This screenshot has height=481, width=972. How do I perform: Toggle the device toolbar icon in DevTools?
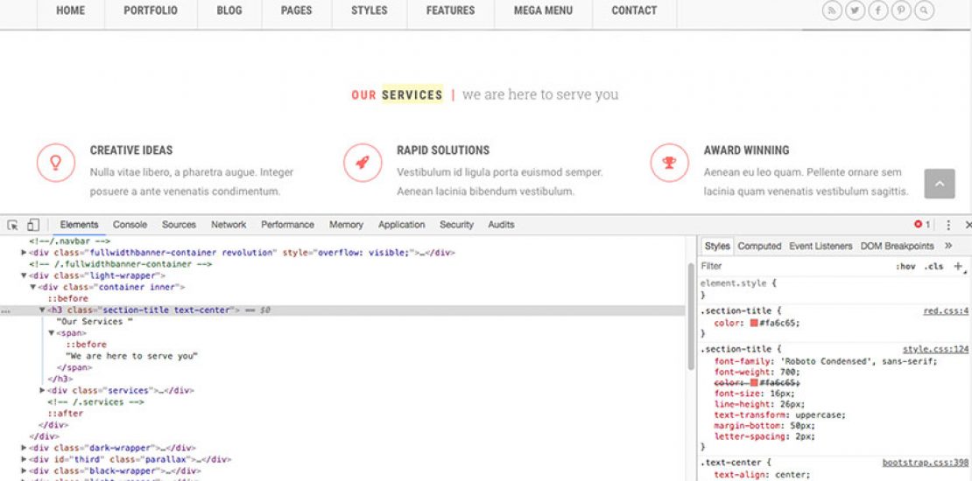click(x=32, y=225)
